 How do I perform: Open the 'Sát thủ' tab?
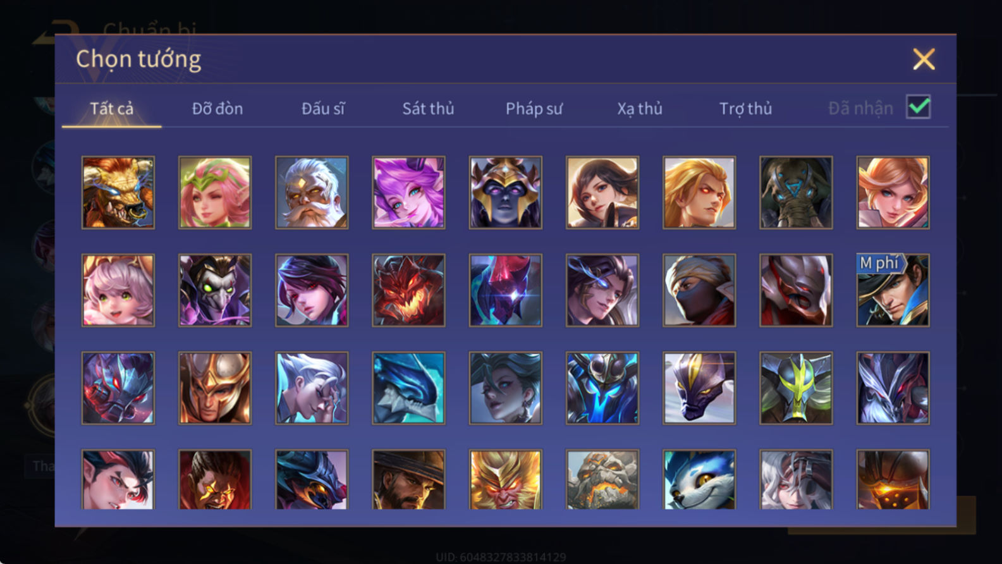pyautogui.click(x=428, y=109)
